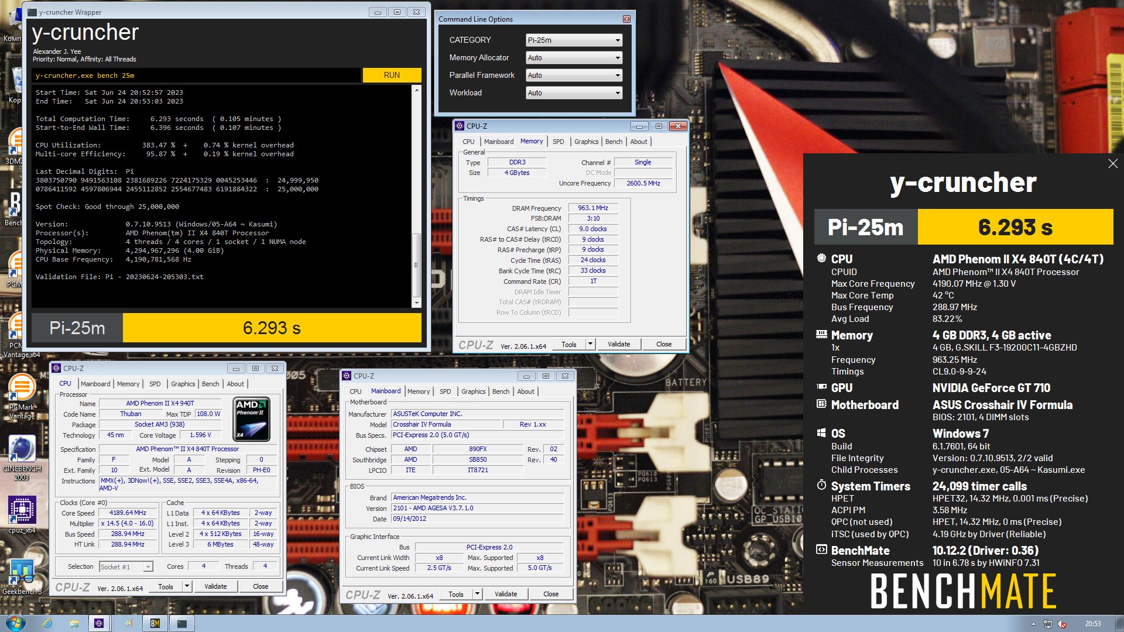Open About tab in the mainboard CPU-Z window
Image resolution: width=1124 pixels, height=632 pixels.
pyautogui.click(x=525, y=391)
